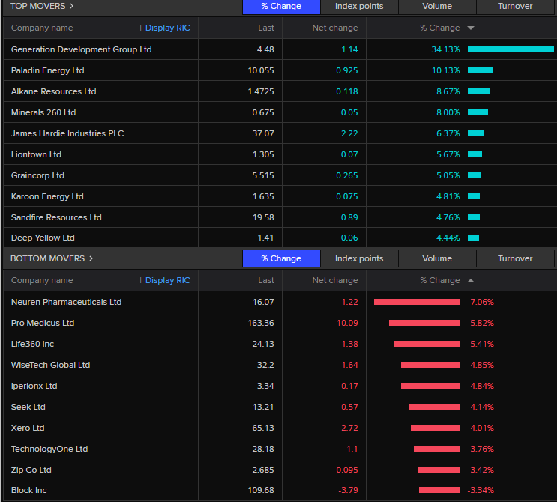
Task: Select Life360 Inc company name
Action: 32,344
